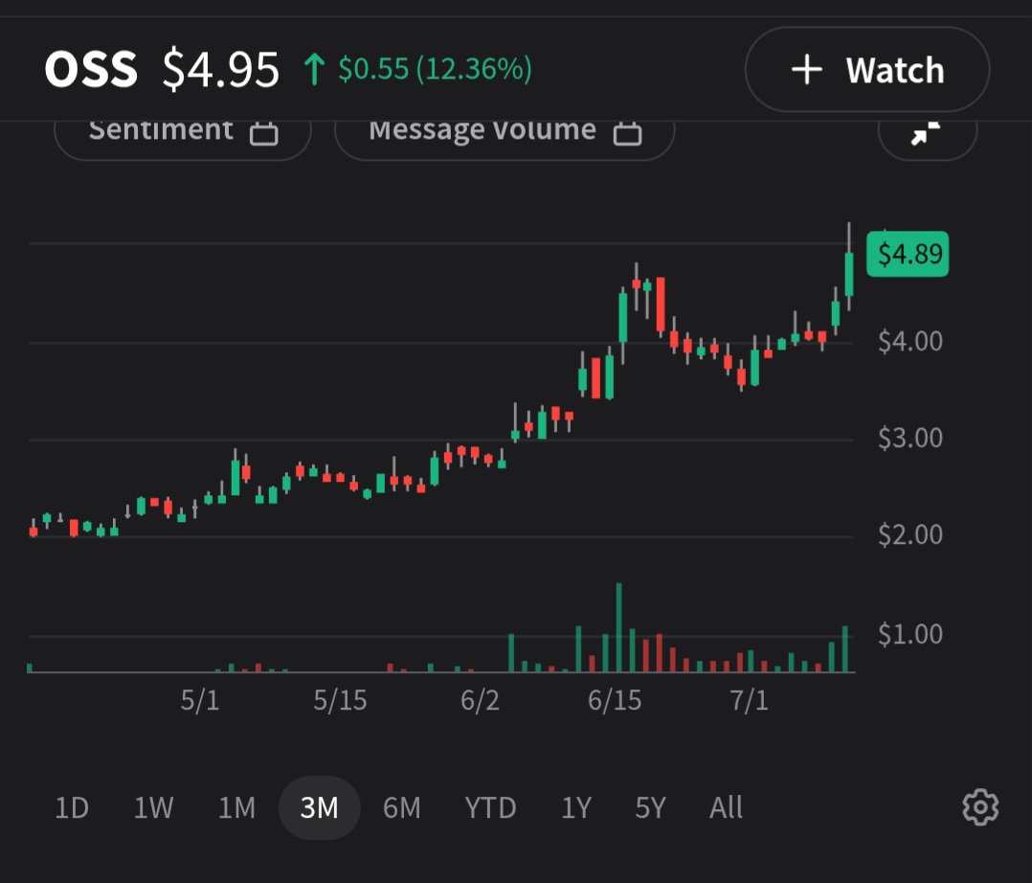Select the 1D timeframe
This screenshot has width=1032, height=883.
(71, 807)
